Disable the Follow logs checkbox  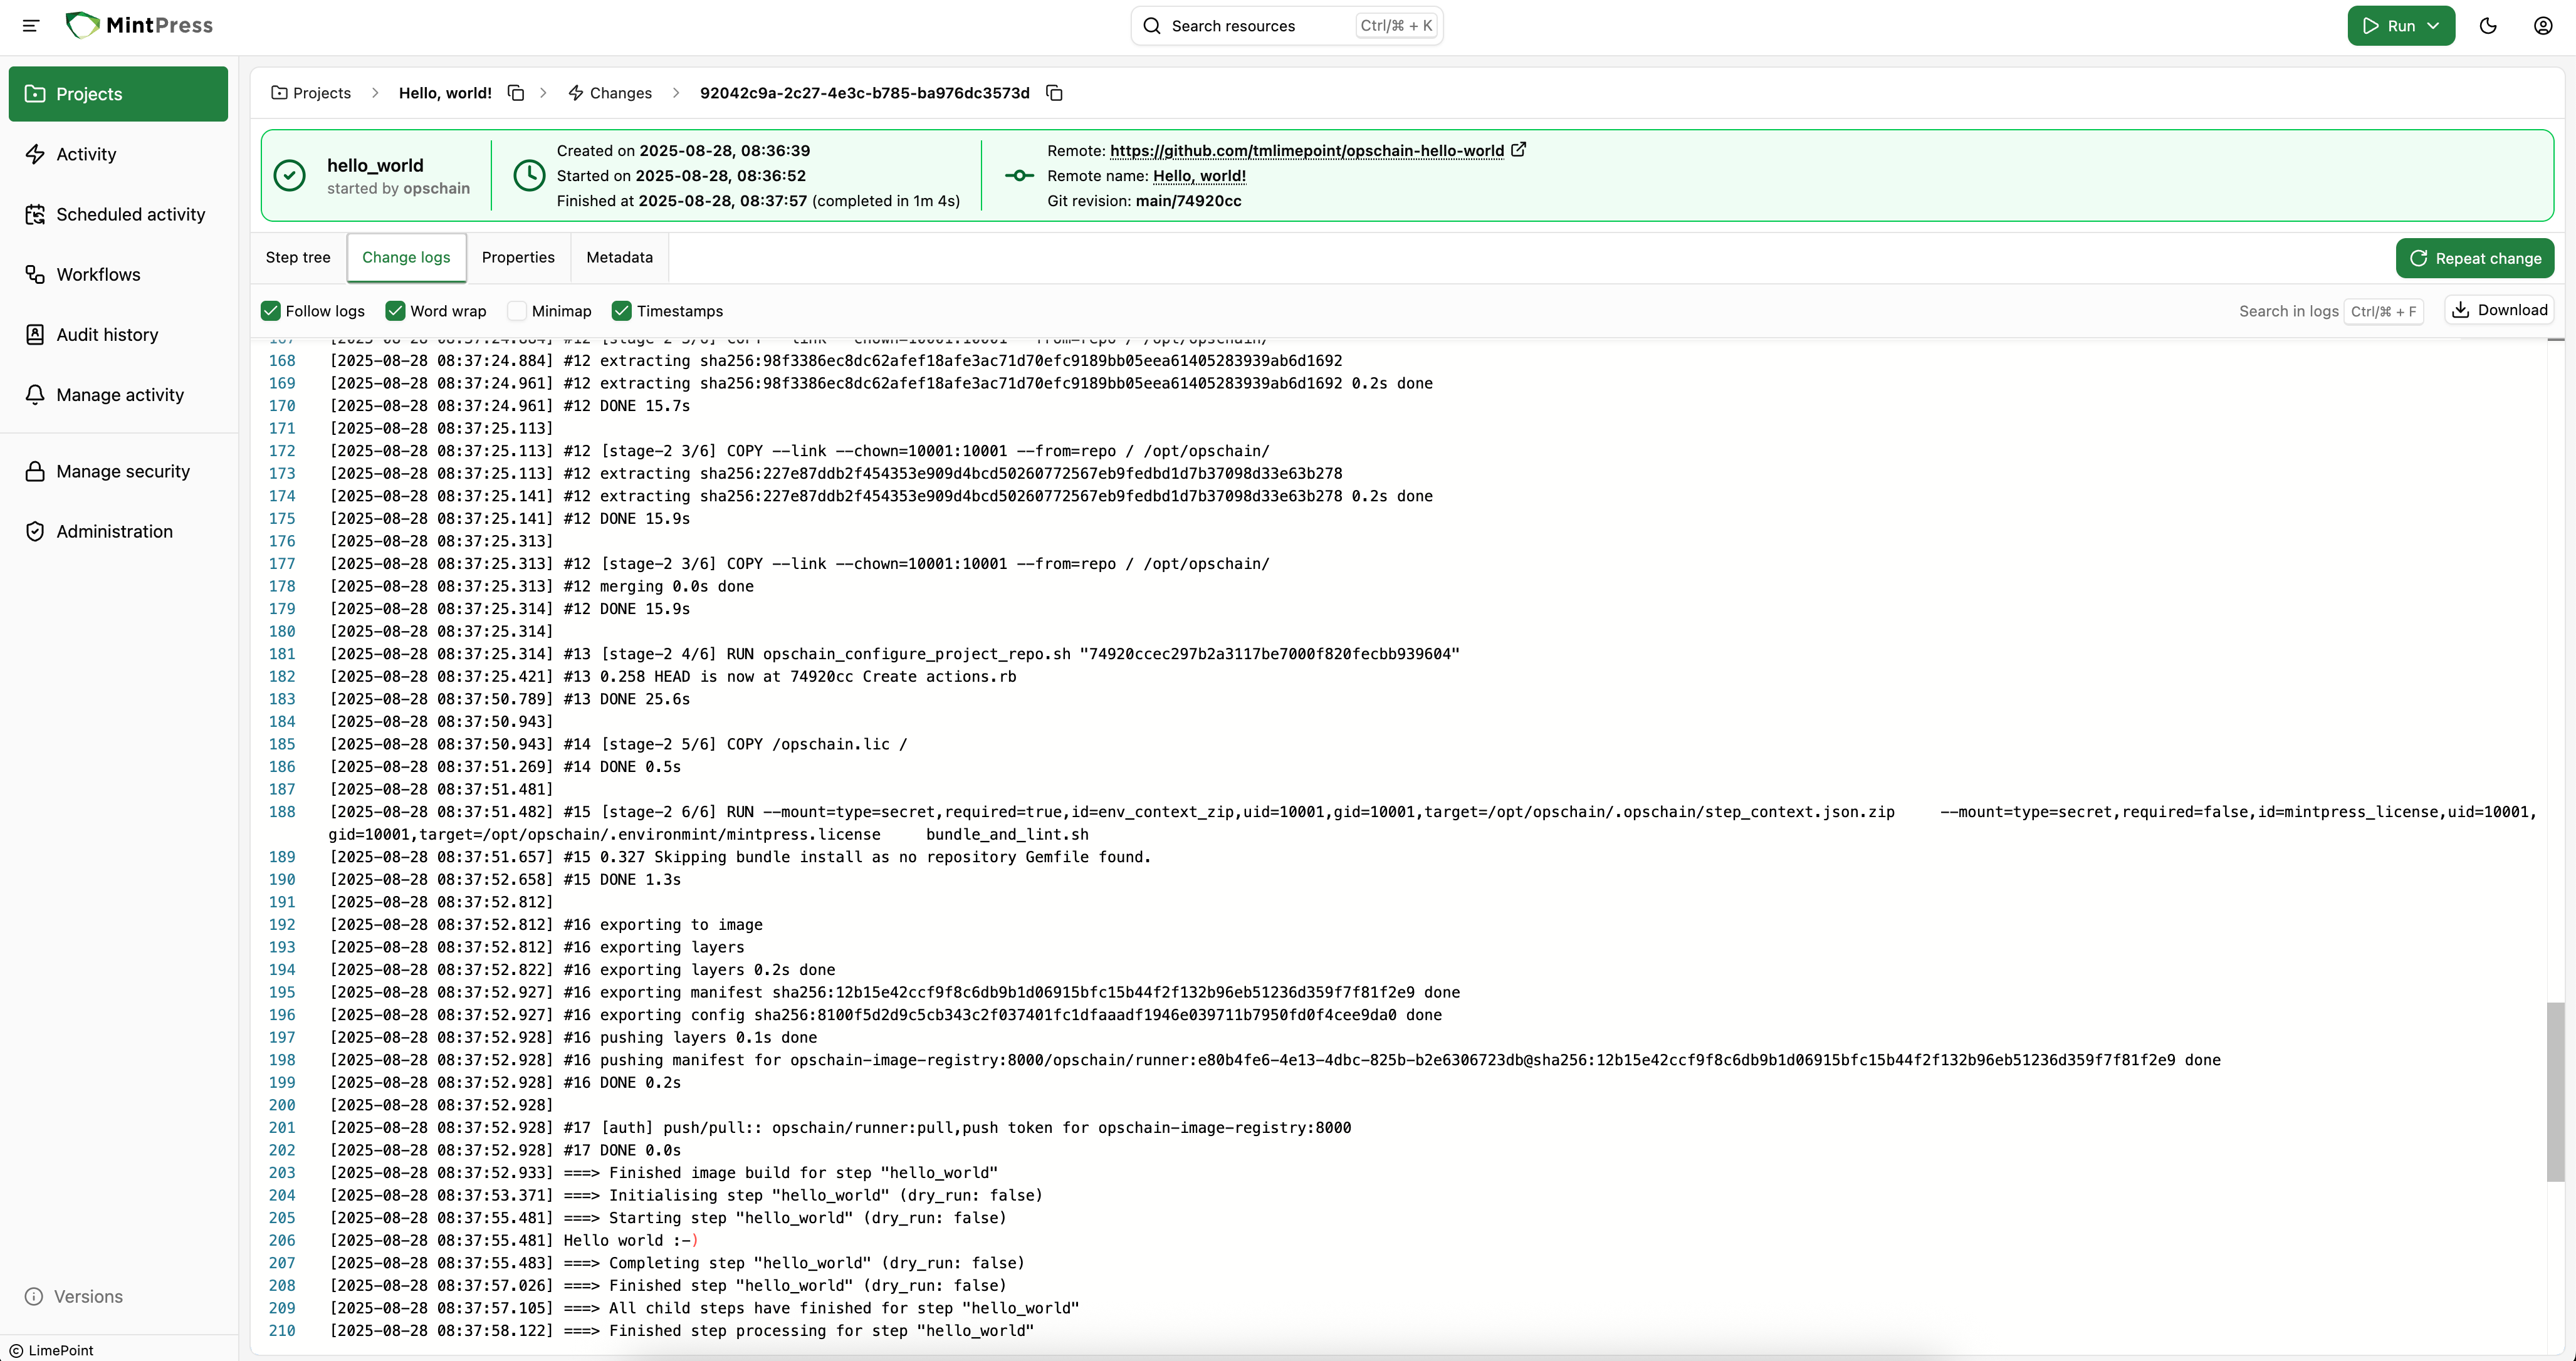tap(271, 311)
